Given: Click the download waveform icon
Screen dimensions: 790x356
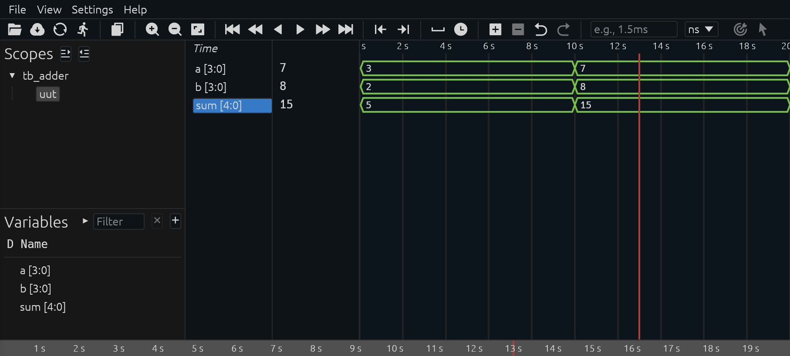Looking at the screenshot, I should pos(37,30).
